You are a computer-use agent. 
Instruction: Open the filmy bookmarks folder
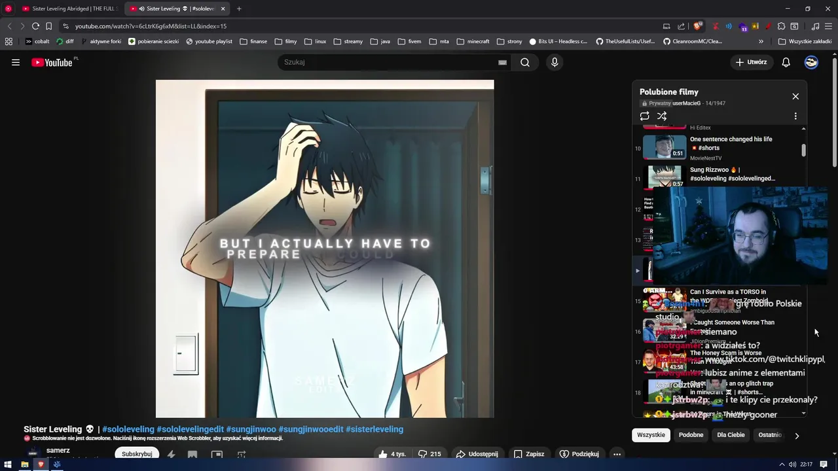pos(285,41)
